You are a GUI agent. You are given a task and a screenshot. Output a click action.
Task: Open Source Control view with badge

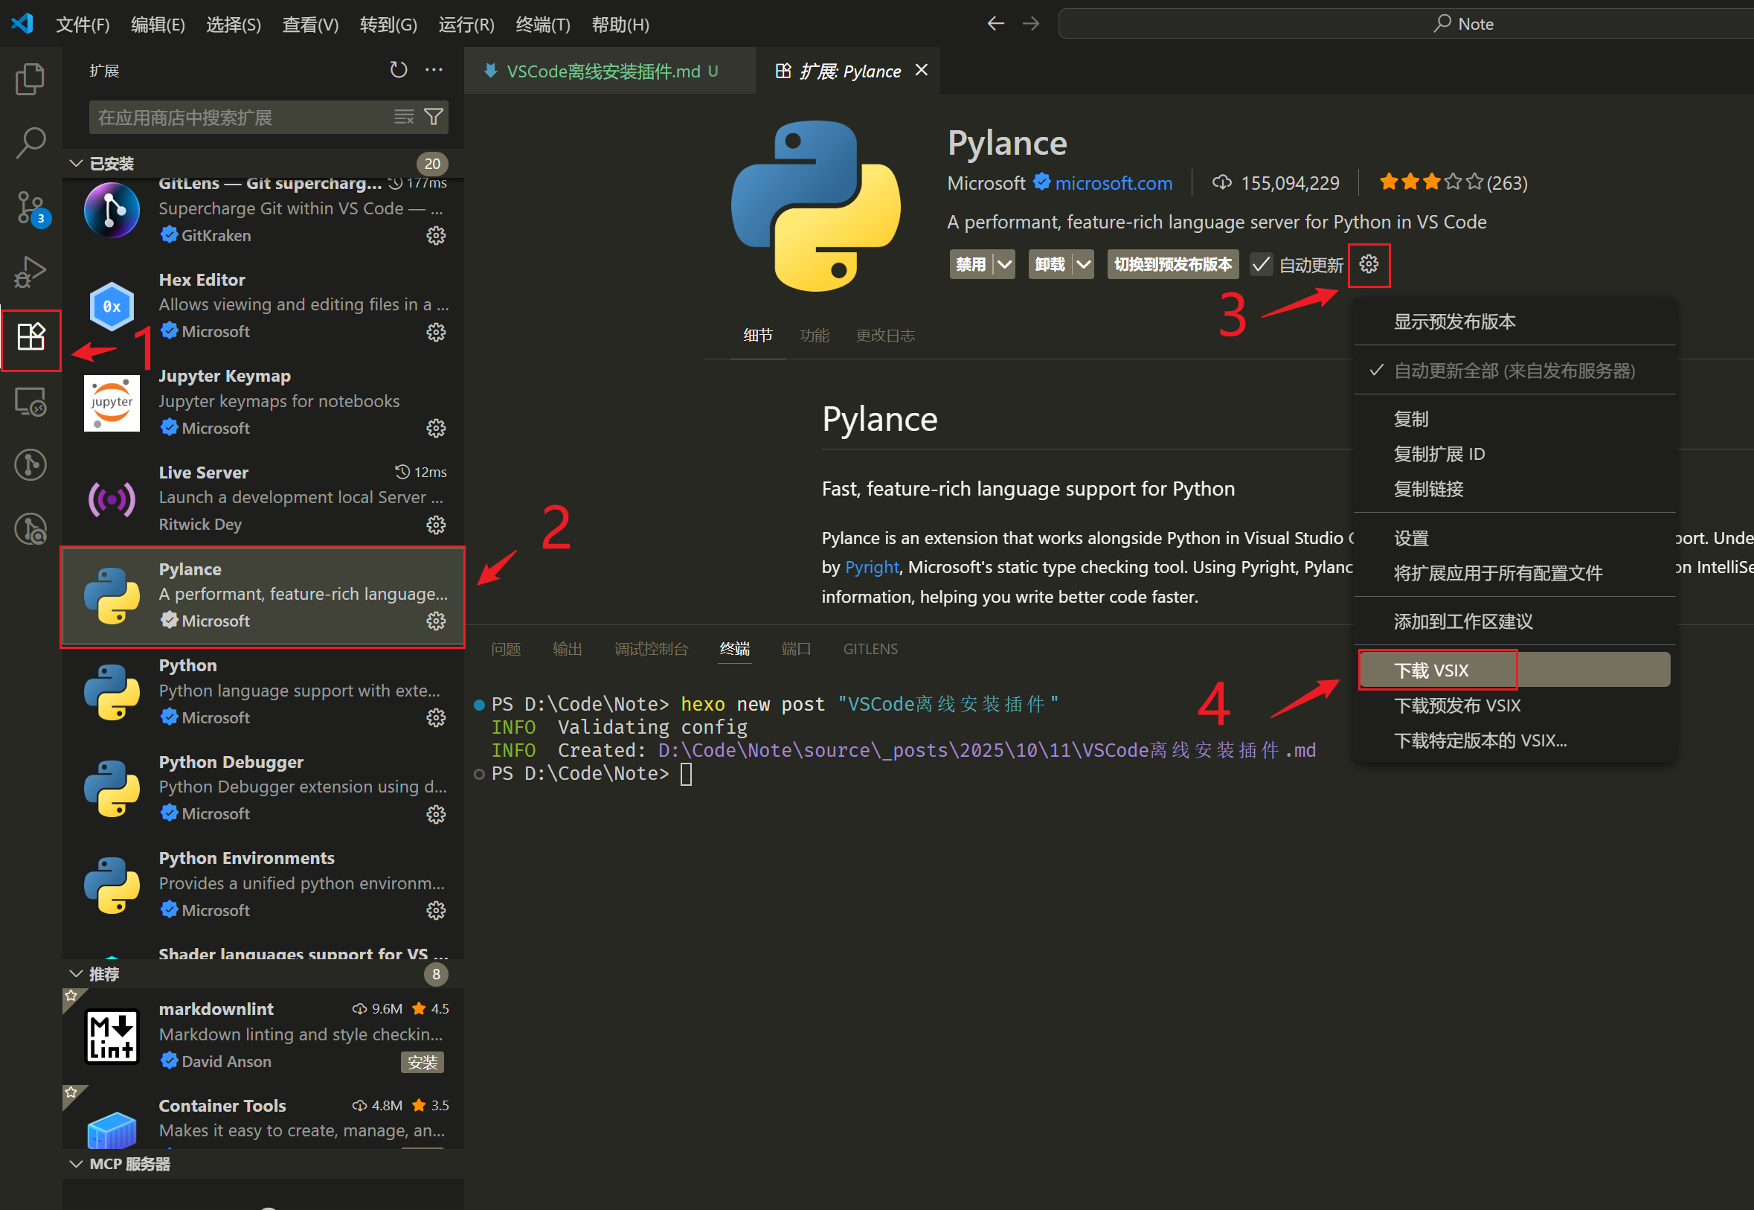30,207
